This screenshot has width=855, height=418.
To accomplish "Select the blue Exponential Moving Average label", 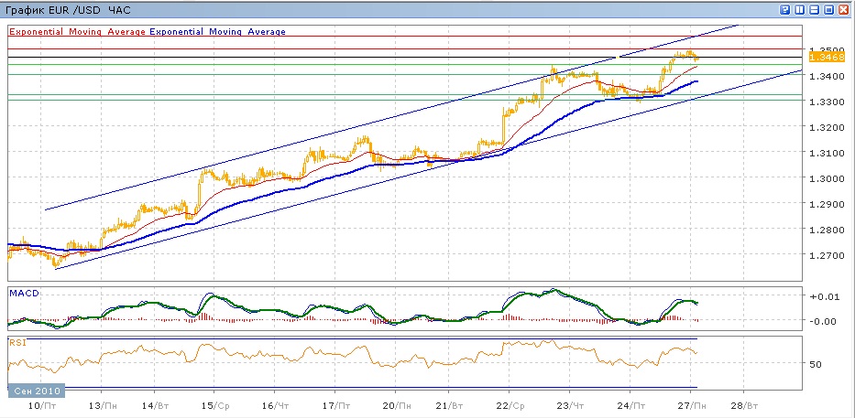I will (x=218, y=31).
